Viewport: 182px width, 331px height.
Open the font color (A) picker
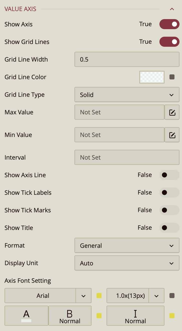[26, 316]
